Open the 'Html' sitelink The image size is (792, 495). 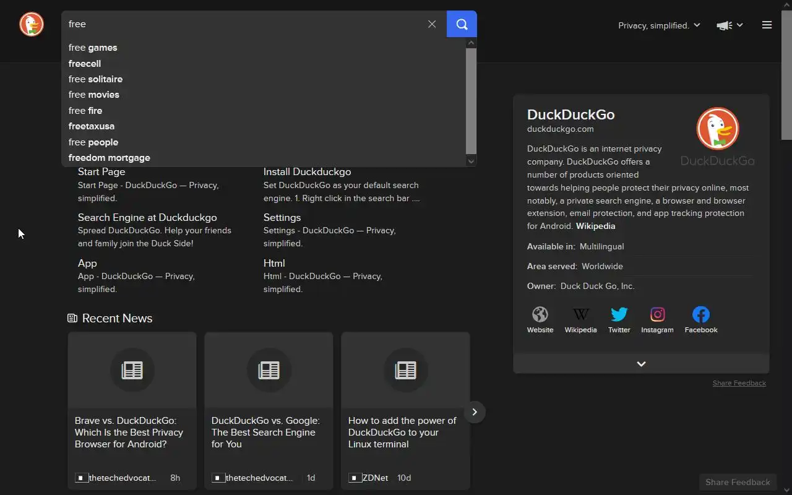[x=274, y=264]
